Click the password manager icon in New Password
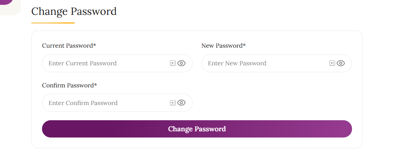This screenshot has width=393, height=161. pyautogui.click(x=332, y=63)
